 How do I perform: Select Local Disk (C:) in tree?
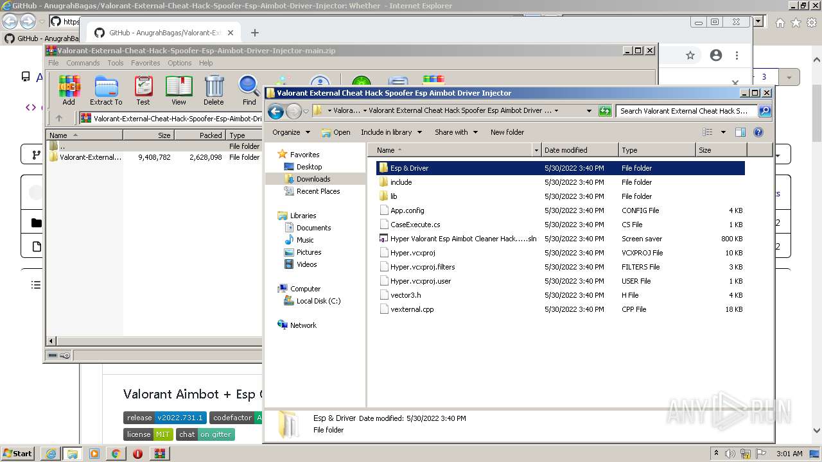(x=312, y=301)
